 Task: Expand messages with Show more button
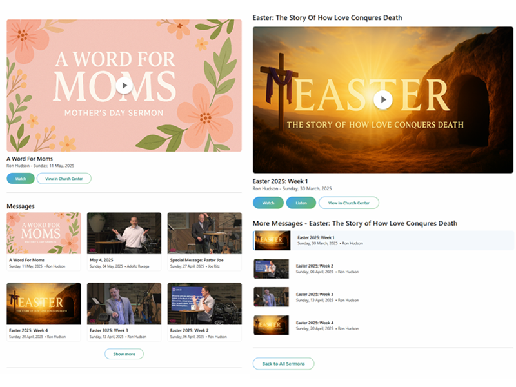click(x=124, y=354)
